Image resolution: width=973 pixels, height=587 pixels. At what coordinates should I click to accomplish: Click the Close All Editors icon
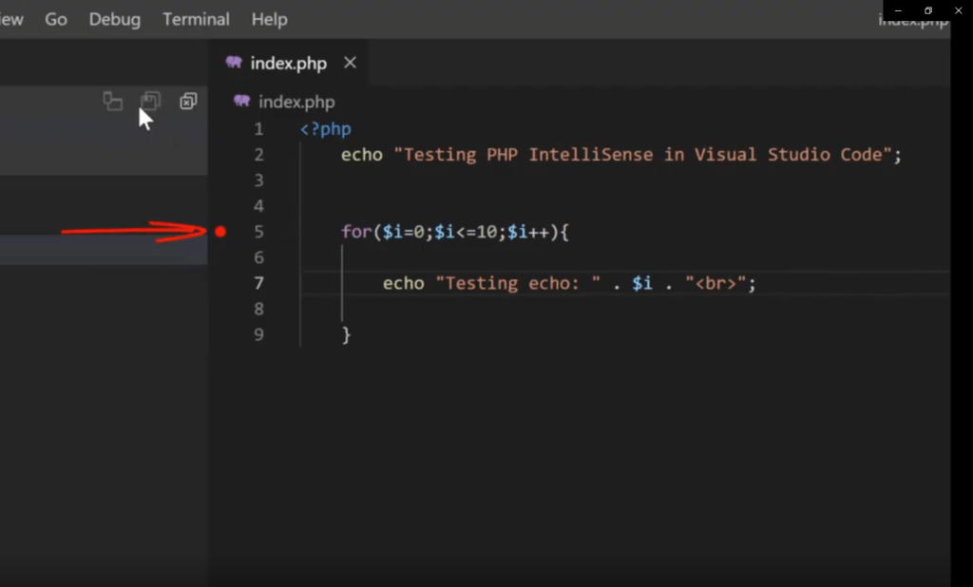188,101
